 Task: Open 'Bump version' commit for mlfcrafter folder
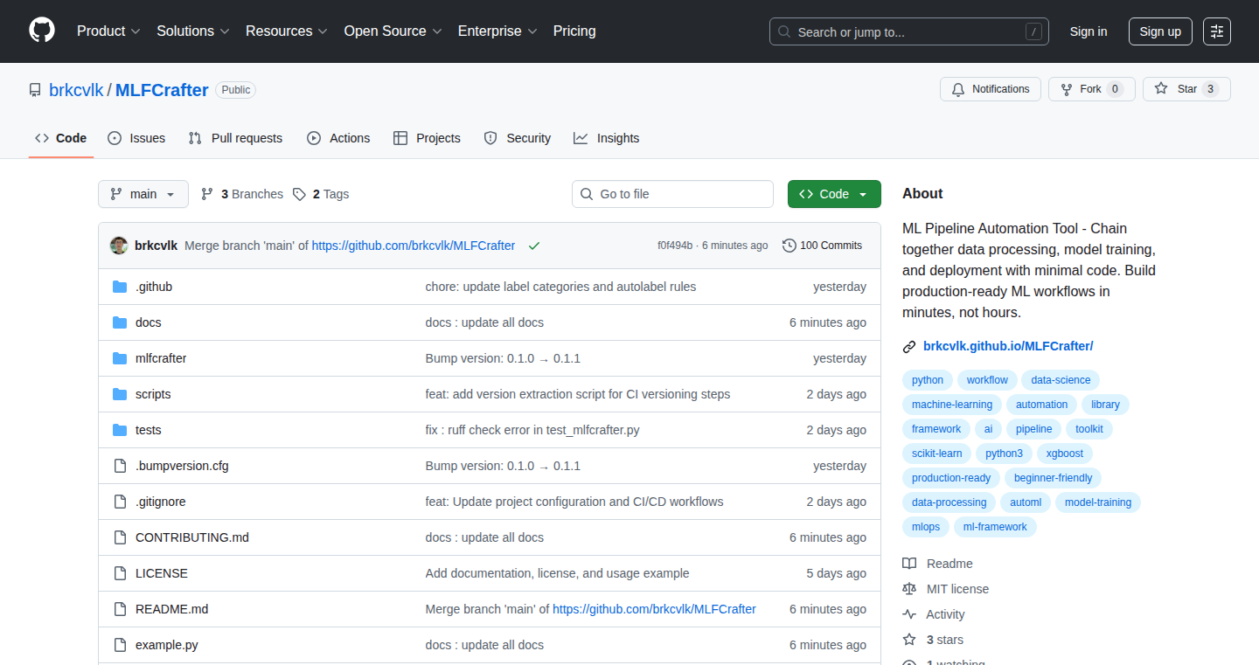coord(503,358)
